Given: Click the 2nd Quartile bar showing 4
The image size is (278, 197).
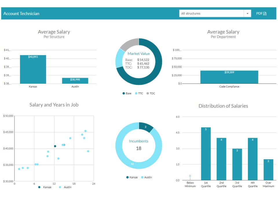Looking at the screenshot, I should pyautogui.click(x=221, y=159).
